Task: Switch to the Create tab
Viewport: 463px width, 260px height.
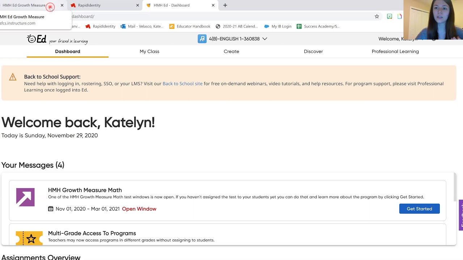Action: click(x=231, y=51)
